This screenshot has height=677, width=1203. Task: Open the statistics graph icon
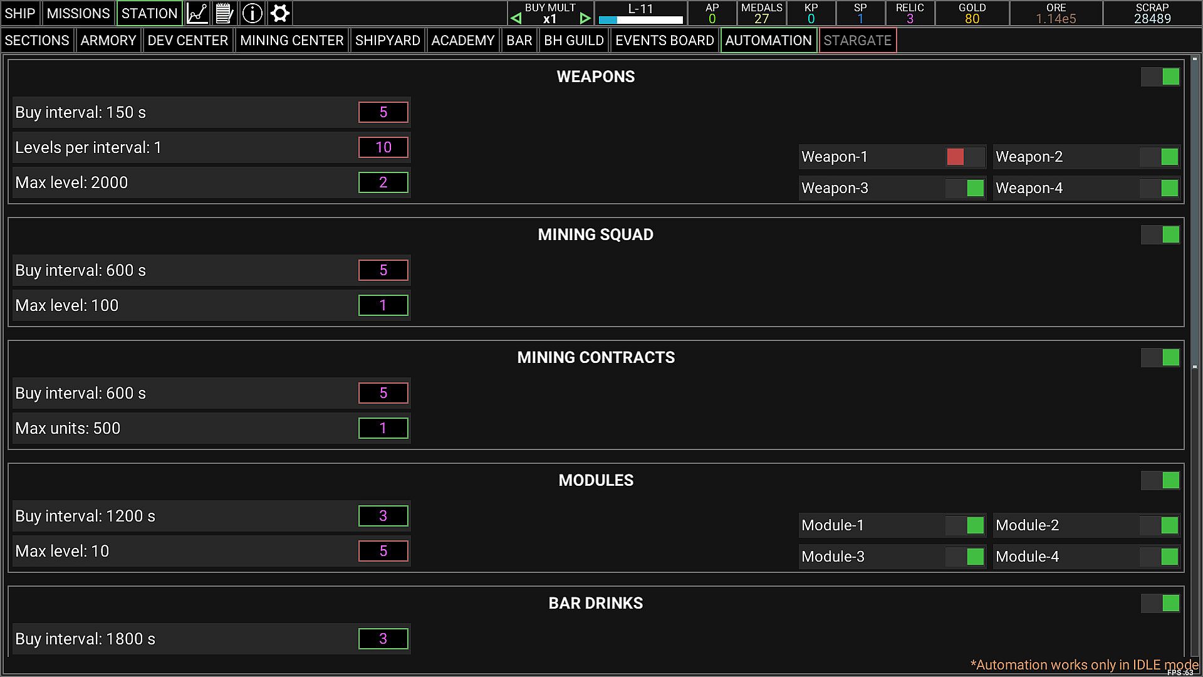coord(197,13)
